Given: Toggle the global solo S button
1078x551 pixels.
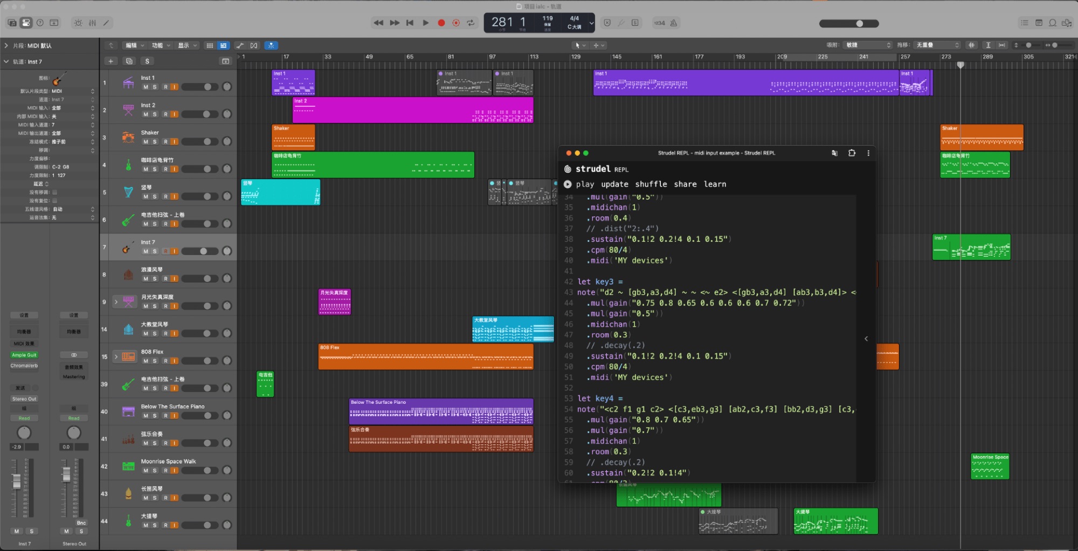Looking at the screenshot, I should pyautogui.click(x=147, y=61).
